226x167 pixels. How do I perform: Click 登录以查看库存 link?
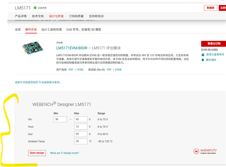pyautogui.click(x=215, y=54)
